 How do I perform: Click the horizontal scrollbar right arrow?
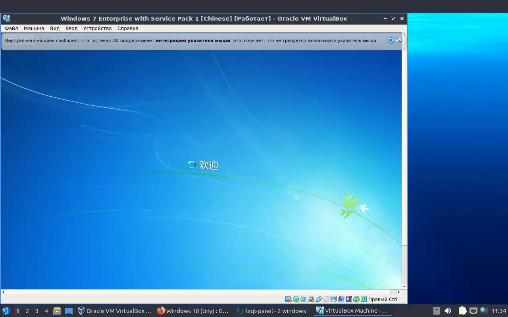[399, 292]
